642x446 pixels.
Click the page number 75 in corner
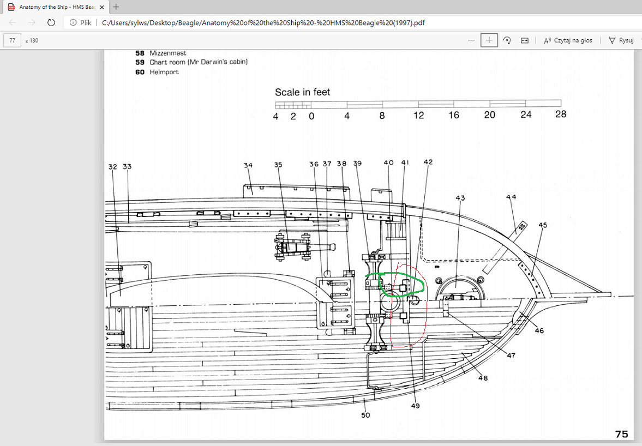[621, 434]
